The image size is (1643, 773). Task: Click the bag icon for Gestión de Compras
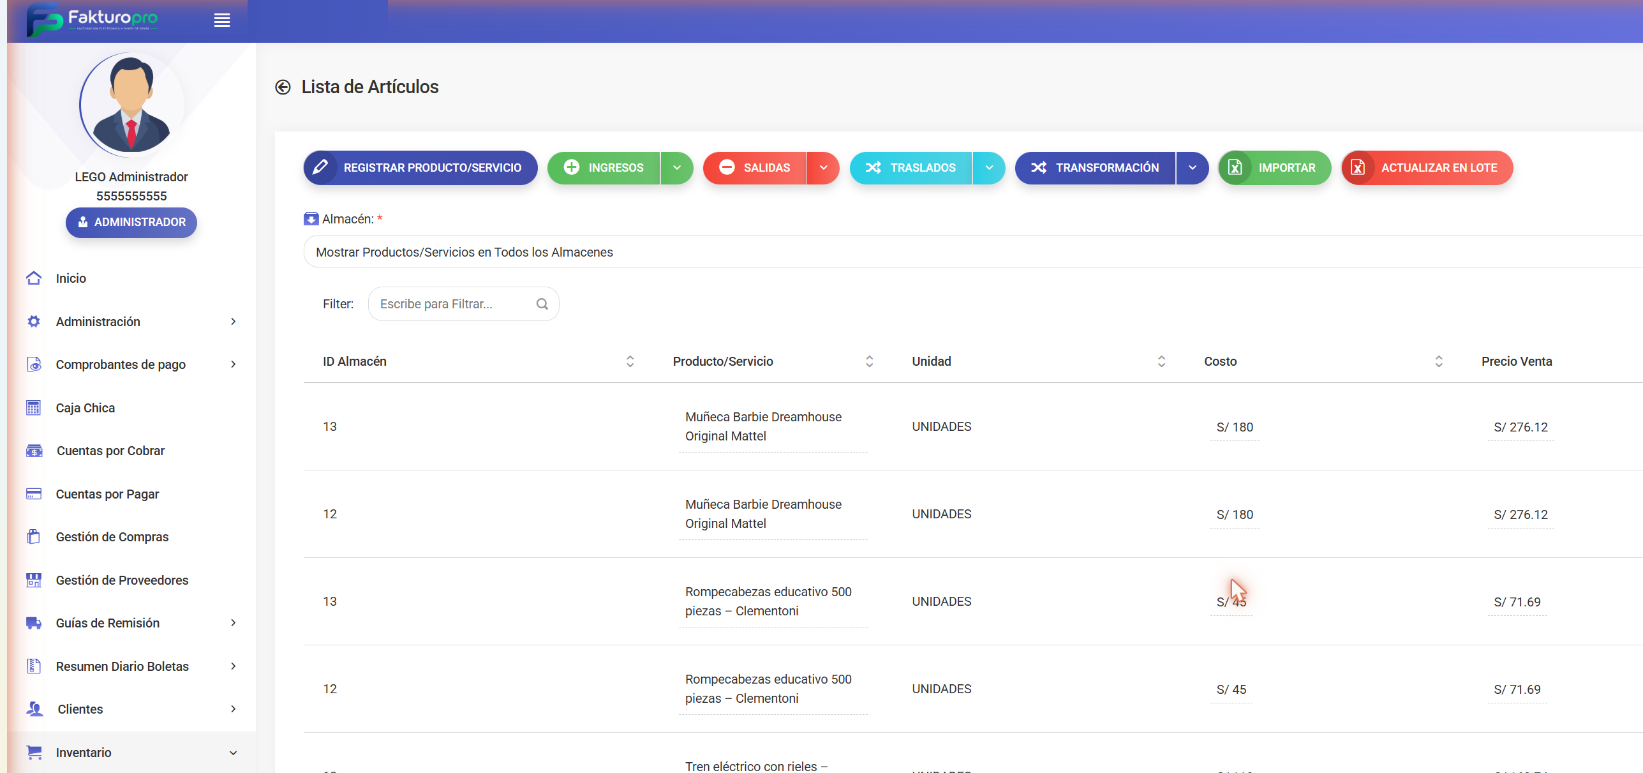tap(34, 537)
